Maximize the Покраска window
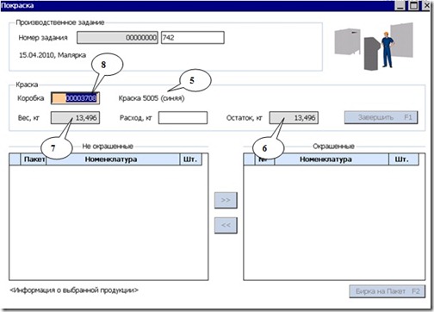434x312 pixels. (x=414, y=5)
